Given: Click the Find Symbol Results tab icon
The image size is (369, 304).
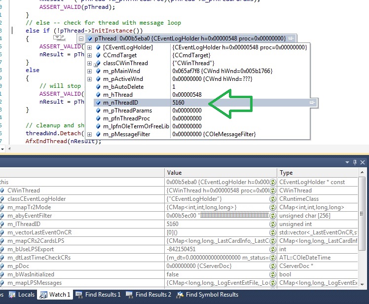Looking at the screenshot, I should (180, 295).
